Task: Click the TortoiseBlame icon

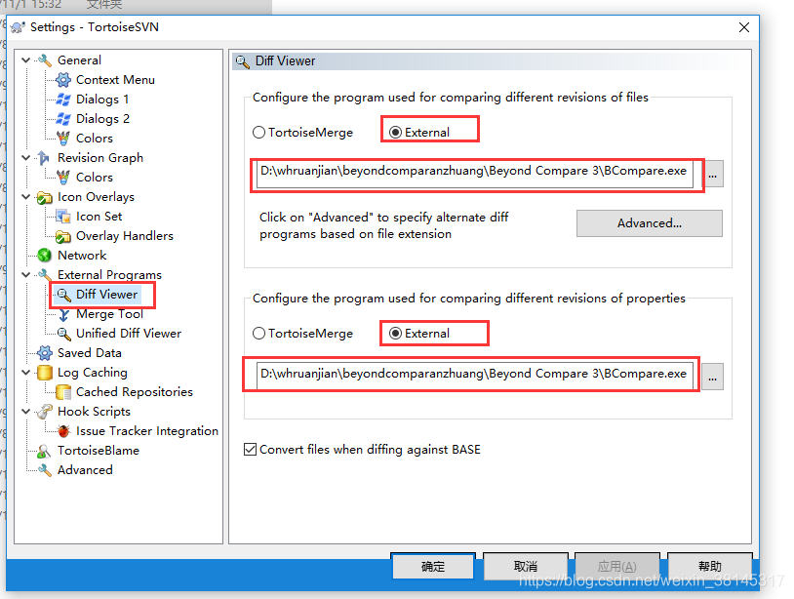Action: [x=45, y=451]
